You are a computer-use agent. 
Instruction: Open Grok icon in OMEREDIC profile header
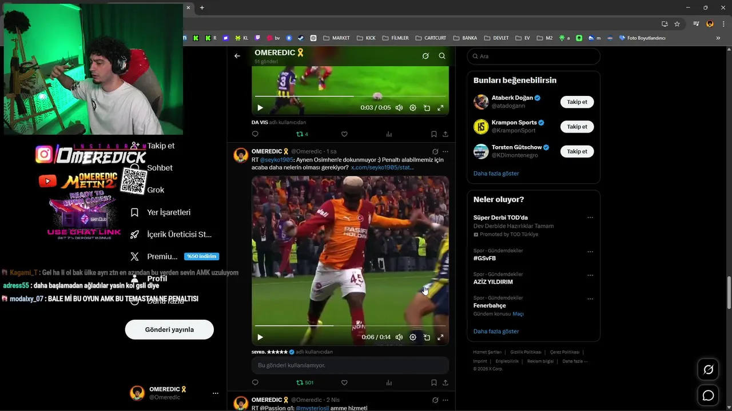click(425, 56)
